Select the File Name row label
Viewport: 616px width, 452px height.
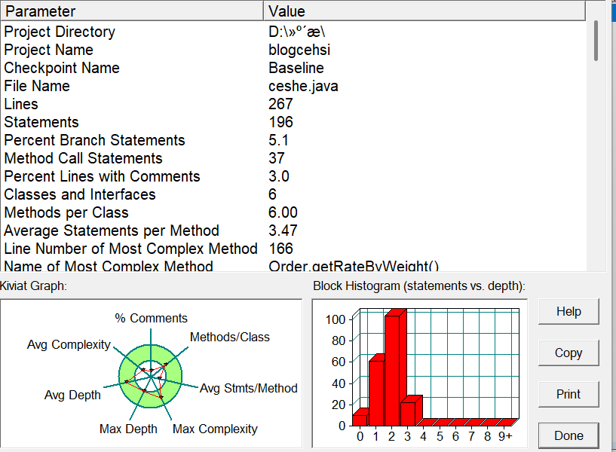click(x=37, y=86)
